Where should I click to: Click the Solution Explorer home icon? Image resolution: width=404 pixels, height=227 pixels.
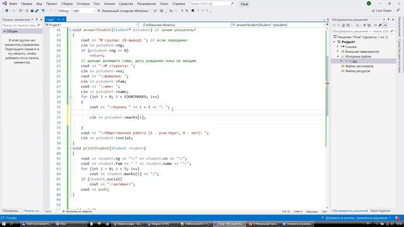pos(343,25)
